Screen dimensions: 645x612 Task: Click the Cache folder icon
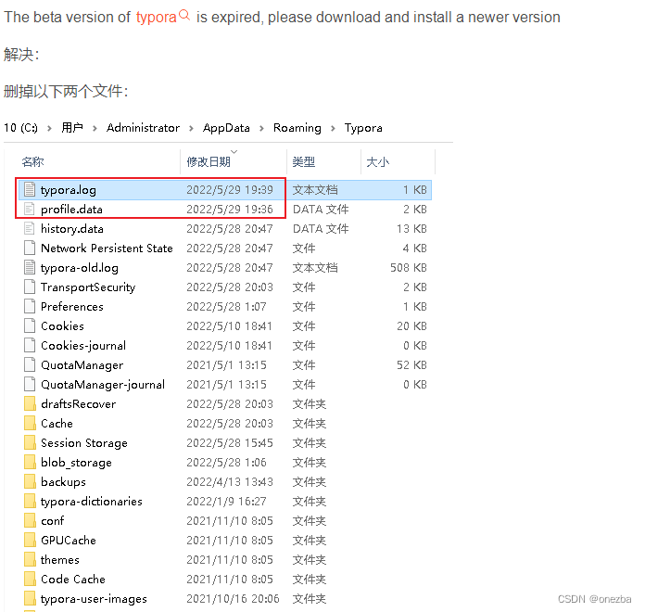30,423
